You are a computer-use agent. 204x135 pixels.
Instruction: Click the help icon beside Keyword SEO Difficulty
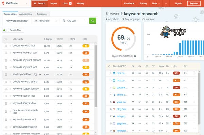(x=135, y=56)
